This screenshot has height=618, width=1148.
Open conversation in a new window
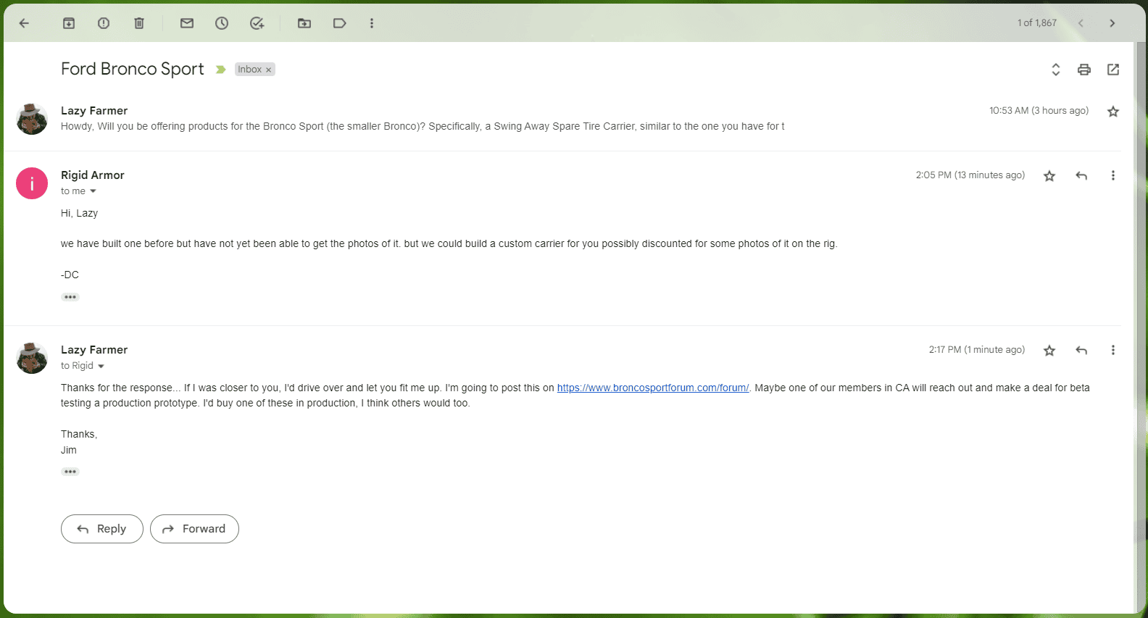[x=1113, y=70]
